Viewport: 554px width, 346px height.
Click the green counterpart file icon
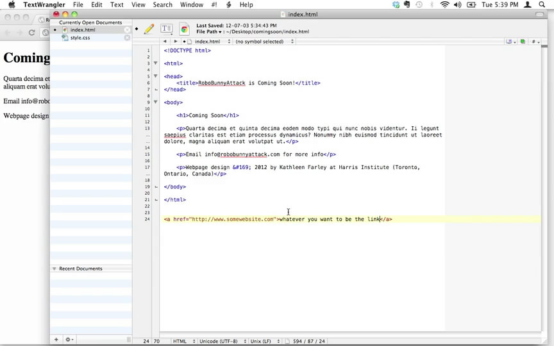[523, 41]
